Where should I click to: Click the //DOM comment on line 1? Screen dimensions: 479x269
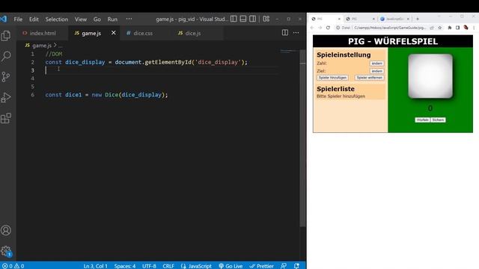pyautogui.click(x=54, y=54)
